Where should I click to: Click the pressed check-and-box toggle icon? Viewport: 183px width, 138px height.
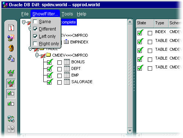point(11,94)
